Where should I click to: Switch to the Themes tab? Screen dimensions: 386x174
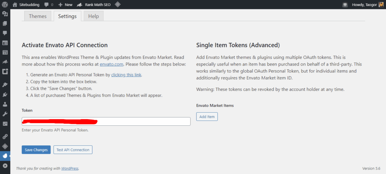point(38,16)
